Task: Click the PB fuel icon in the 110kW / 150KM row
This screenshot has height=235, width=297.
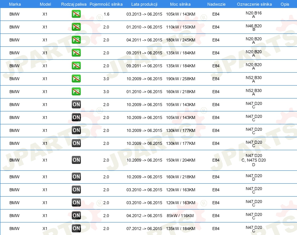Action: click(x=76, y=27)
